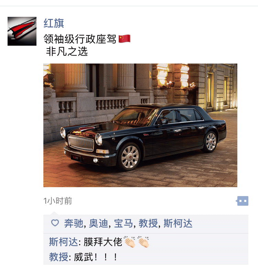Open the 红旗 profile avatar
This screenshot has width=258, height=272.
coord(22,31)
